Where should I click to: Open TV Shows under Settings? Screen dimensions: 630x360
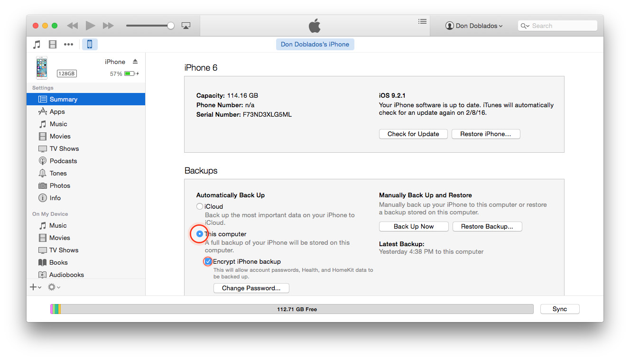[x=86, y=148]
